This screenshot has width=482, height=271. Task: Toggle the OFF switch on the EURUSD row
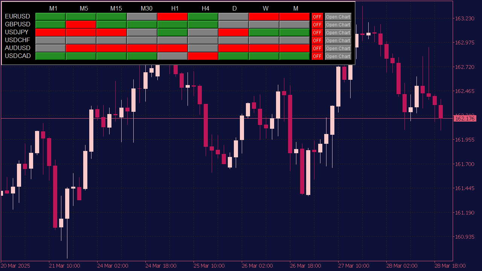pos(317,16)
